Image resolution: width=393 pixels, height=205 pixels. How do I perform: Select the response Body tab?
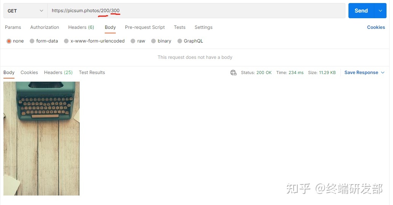click(9, 73)
